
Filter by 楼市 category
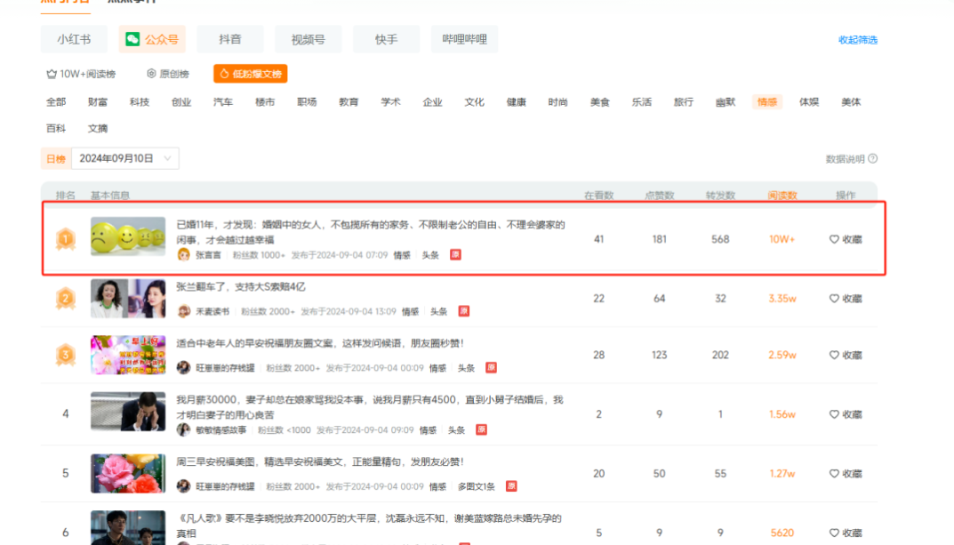[265, 102]
